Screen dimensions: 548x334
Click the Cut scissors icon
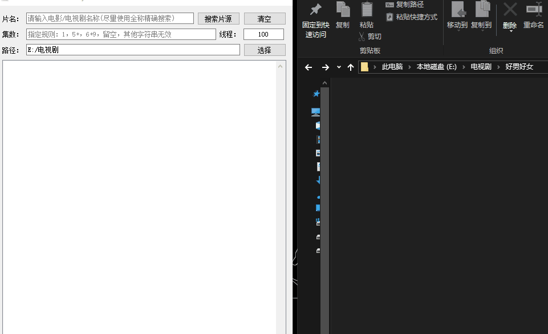[x=362, y=37]
